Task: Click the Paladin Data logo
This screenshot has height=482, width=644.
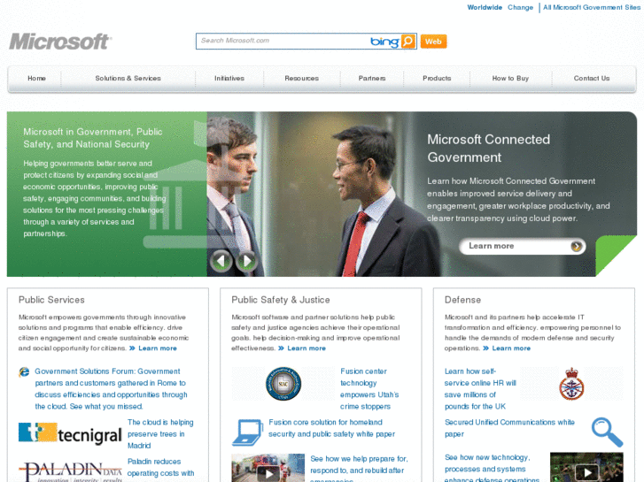Action: [70, 472]
